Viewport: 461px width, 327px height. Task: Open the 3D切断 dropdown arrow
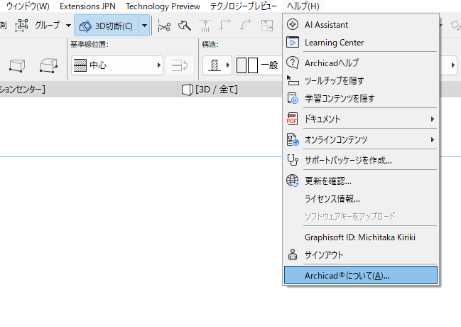(144, 26)
